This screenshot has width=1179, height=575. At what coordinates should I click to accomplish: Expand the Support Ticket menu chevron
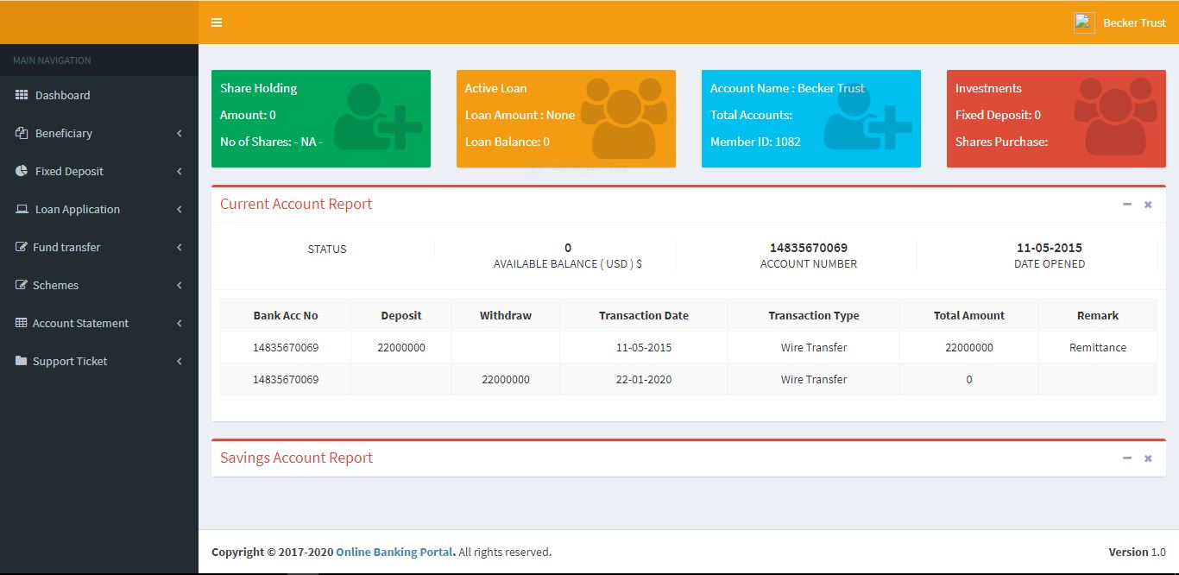point(180,362)
